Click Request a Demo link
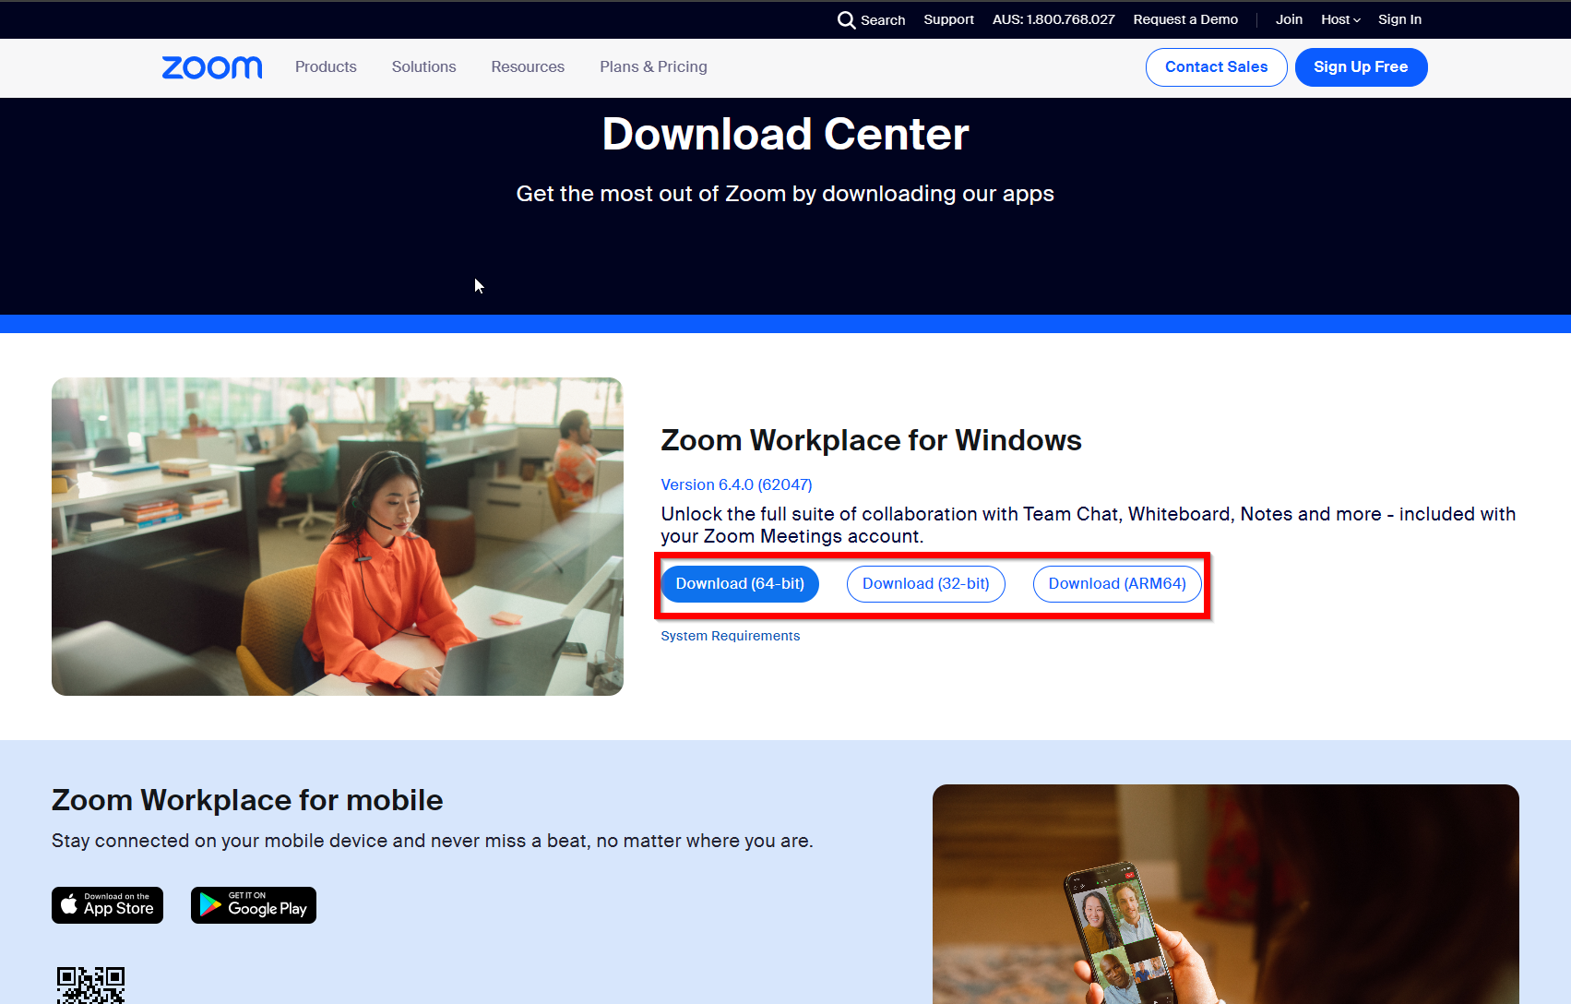The width and height of the screenshot is (1571, 1004). pos(1185,19)
